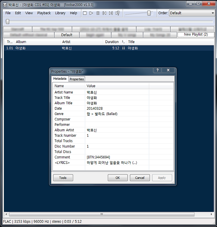Select the 1.01 야생화 playlist row
This screenshot has width=217, height=227.
pos(109,48)
